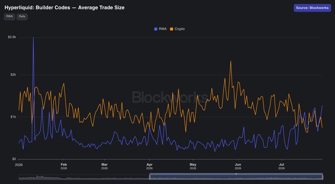
Task: Click the RWA spike peak near $2.9k
Action: click(x=33, y=37)
